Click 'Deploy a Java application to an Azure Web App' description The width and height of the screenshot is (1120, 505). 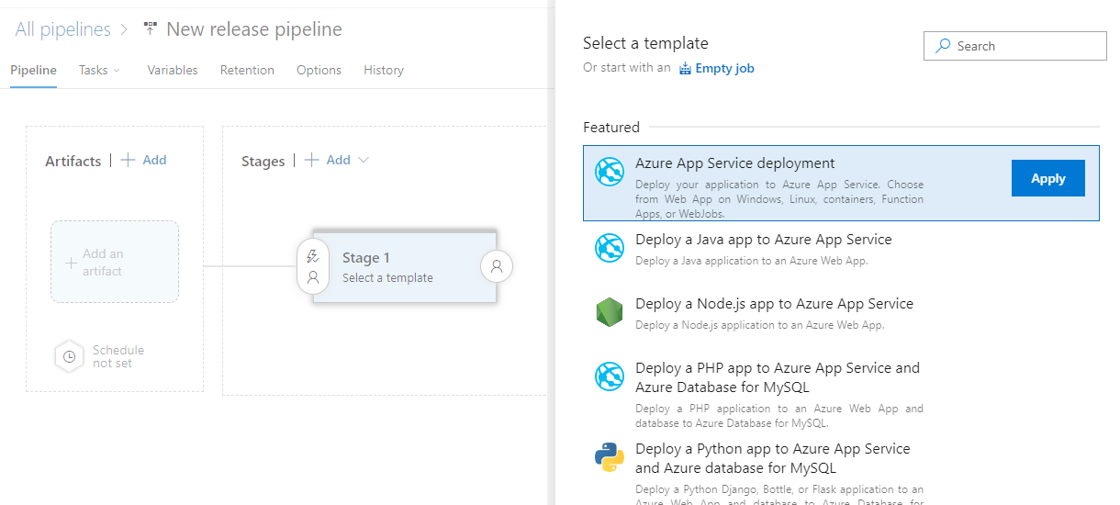pos(752,261)
